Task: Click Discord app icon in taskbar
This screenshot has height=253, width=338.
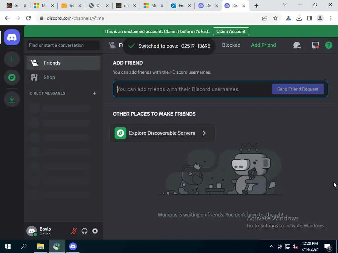Action: 73,246
